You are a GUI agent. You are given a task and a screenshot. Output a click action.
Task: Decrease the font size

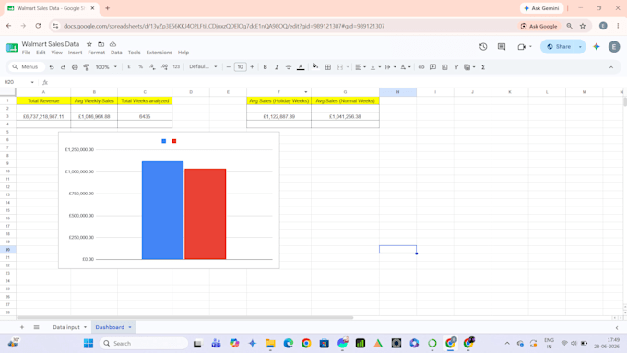tap(229, 67)
